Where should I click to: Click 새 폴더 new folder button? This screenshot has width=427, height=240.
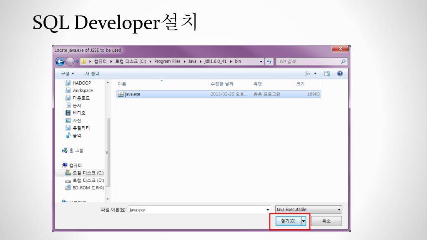92,73
